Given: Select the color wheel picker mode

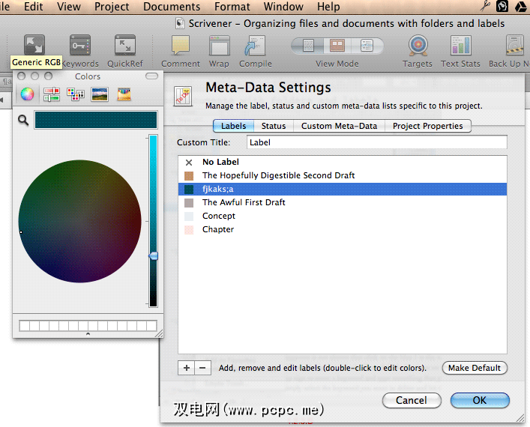Looking at the screenshot, I should 27,94.
